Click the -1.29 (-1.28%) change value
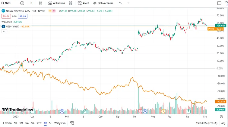 tap(104, 11)
